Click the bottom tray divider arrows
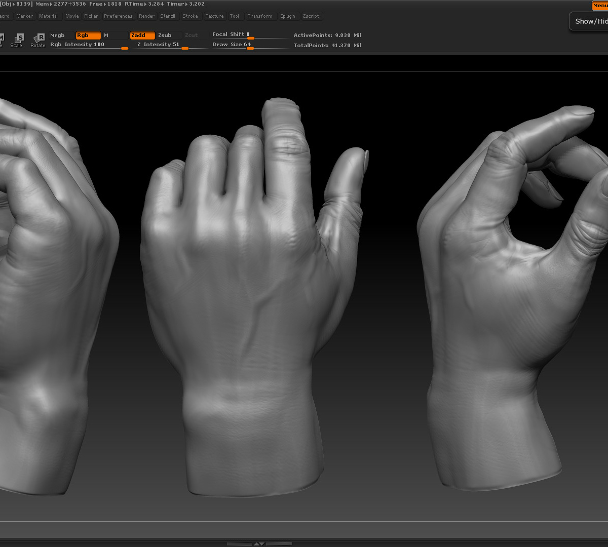The height and width of the screenshot is (547, 608). [259, 543]
